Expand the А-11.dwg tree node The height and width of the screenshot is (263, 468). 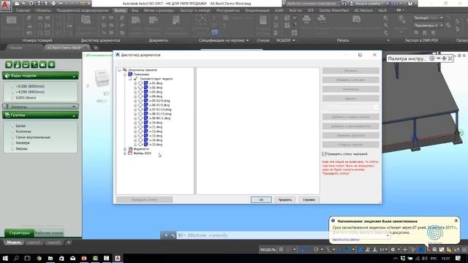tap(135, 127)
